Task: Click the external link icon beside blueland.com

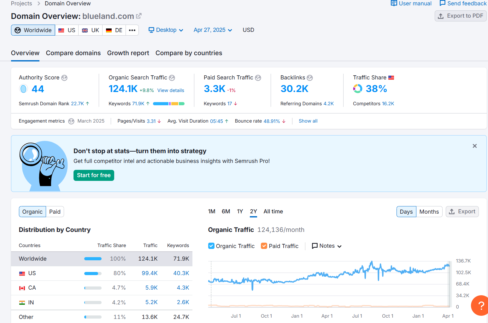Action: click(139, 16)
